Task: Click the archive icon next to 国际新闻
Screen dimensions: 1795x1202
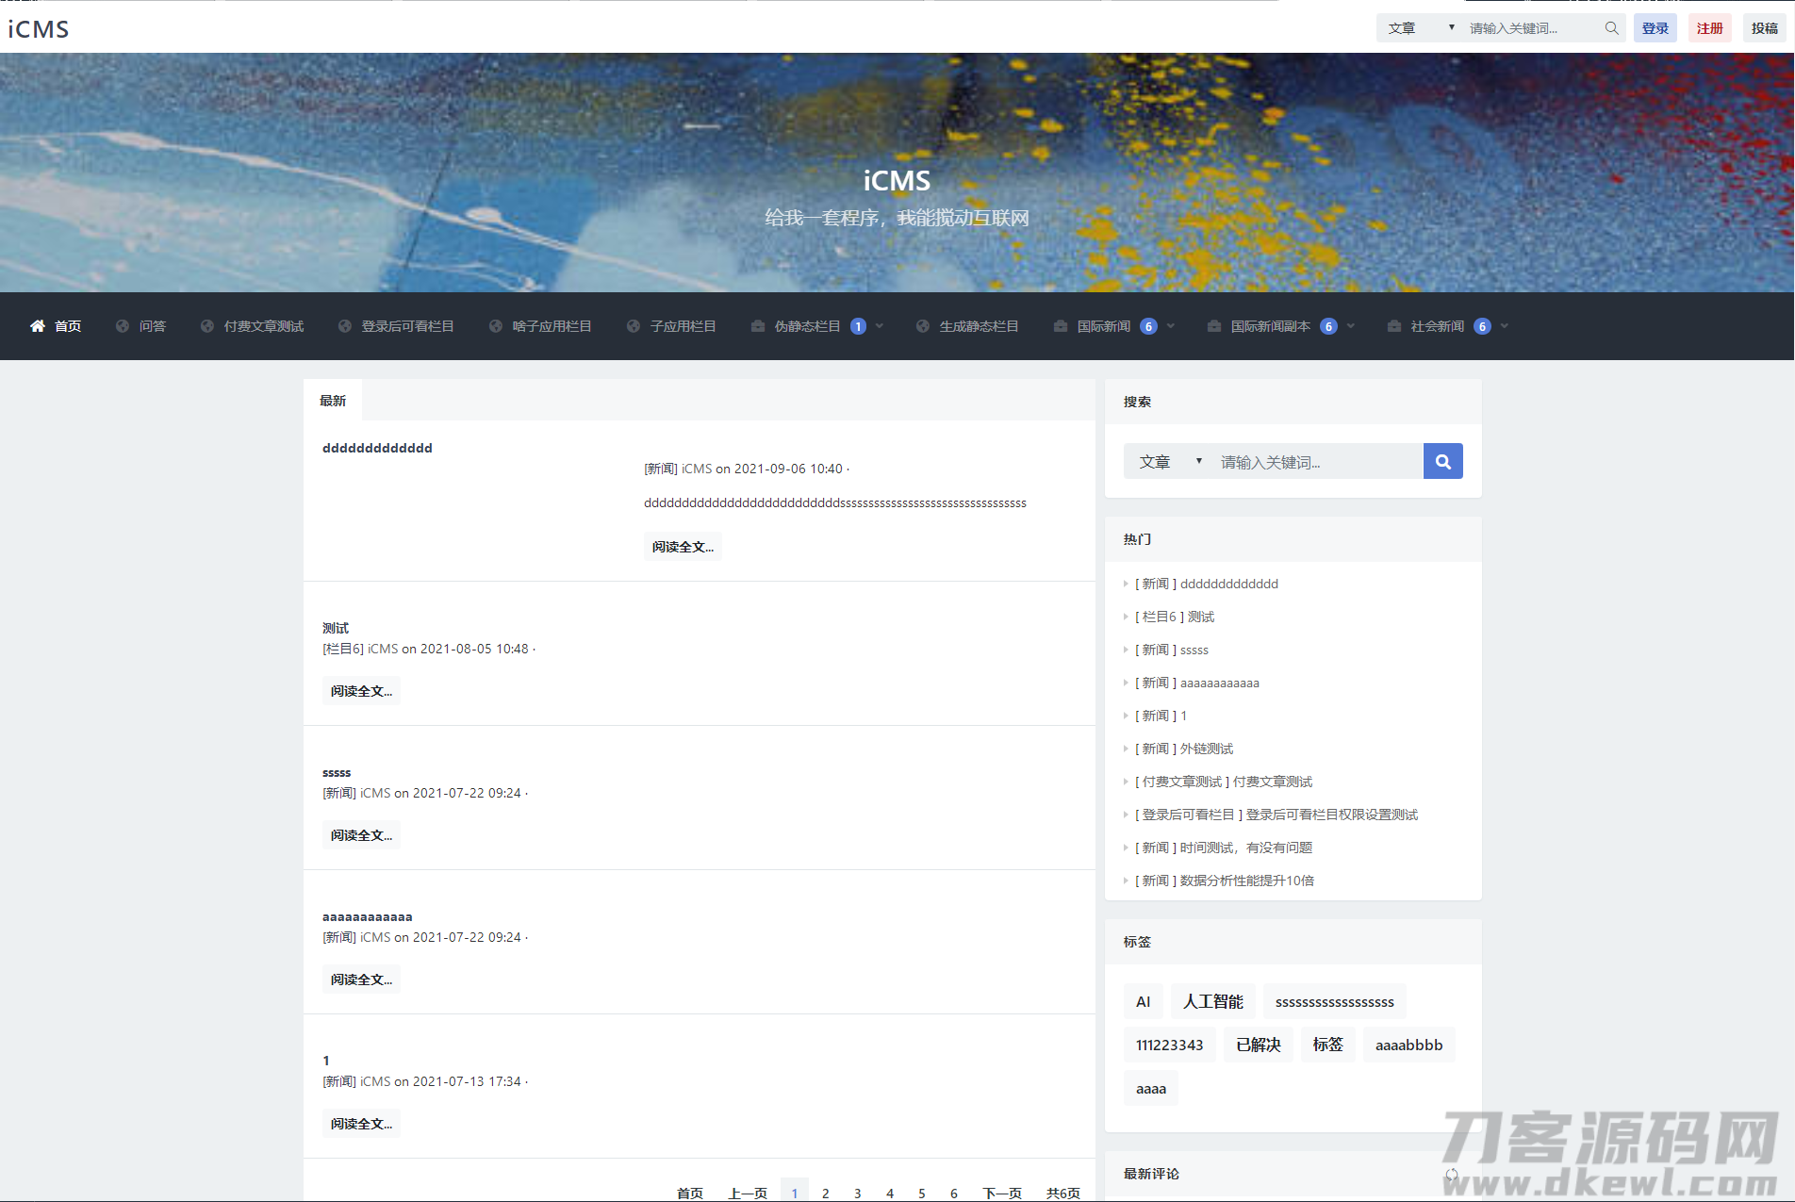Action: pos(1060,325)
